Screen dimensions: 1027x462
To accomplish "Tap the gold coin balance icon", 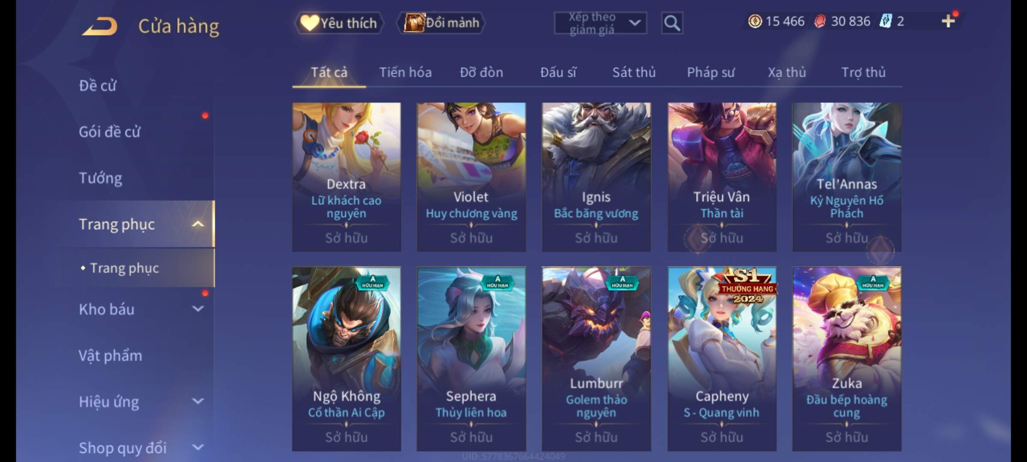I will point(755,21).
